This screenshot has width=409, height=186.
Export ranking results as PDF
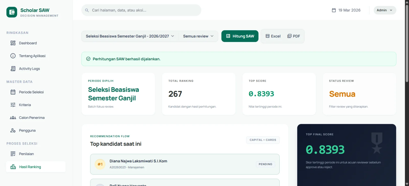point(294,36)
